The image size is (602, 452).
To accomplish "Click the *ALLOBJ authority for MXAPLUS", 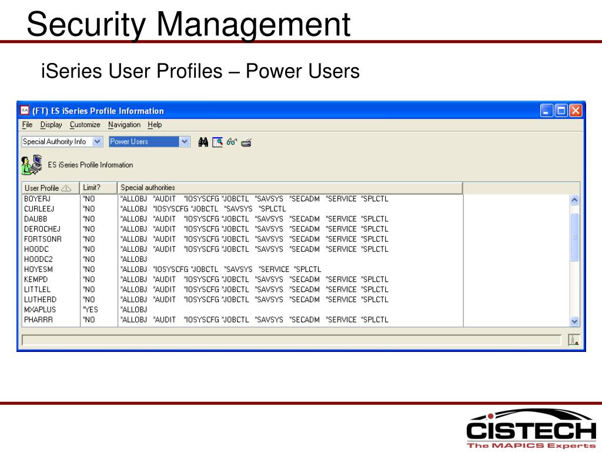I will [x=133, y=310].
